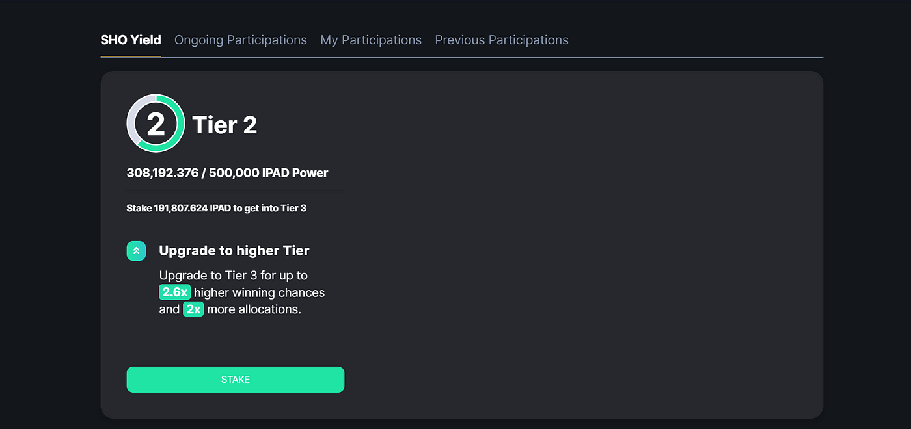The height and width of the screenshot is (429, 911).
Task: View the Previous Participations tab
Action: (502, 40)
